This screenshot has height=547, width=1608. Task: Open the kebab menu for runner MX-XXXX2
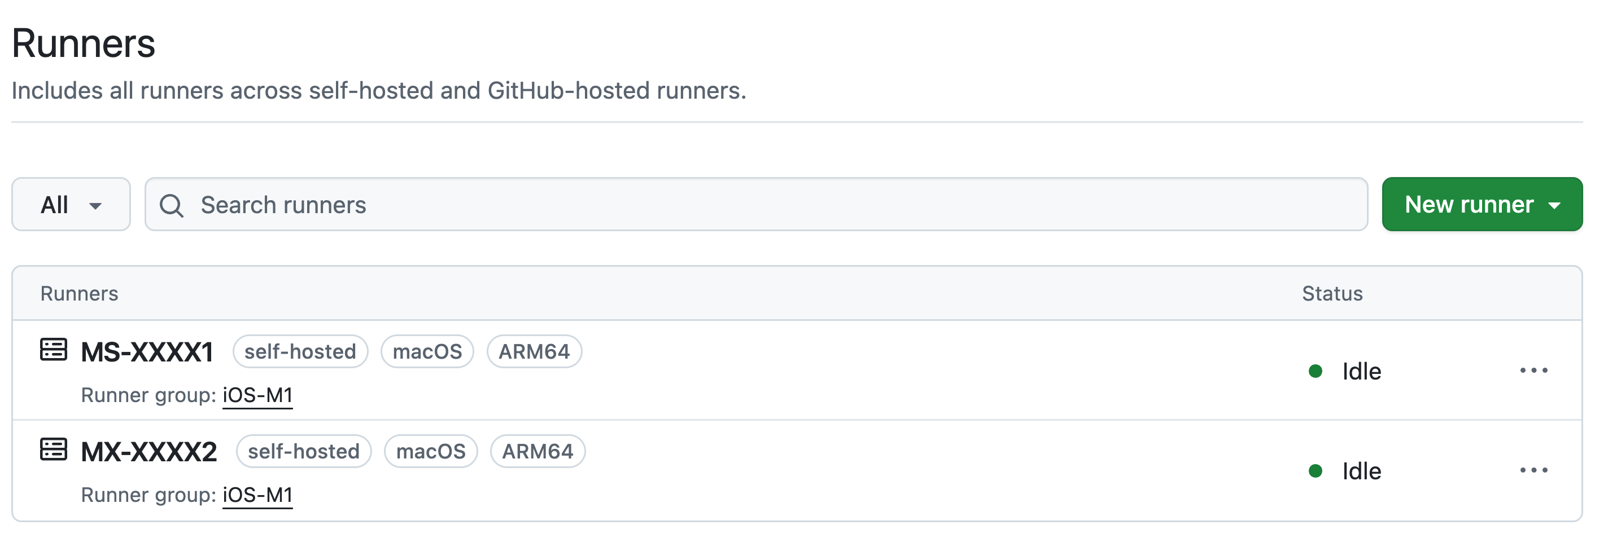[1535, 470]
